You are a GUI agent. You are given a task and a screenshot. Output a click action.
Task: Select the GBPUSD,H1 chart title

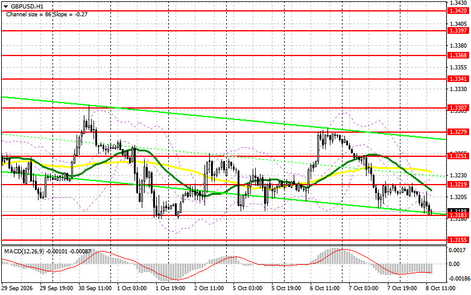pyautogui.click(x=27, y=6)
